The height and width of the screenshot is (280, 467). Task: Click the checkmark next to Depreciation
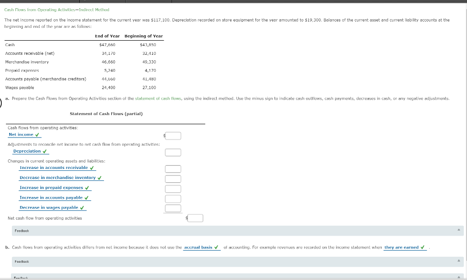click(45, 151)
